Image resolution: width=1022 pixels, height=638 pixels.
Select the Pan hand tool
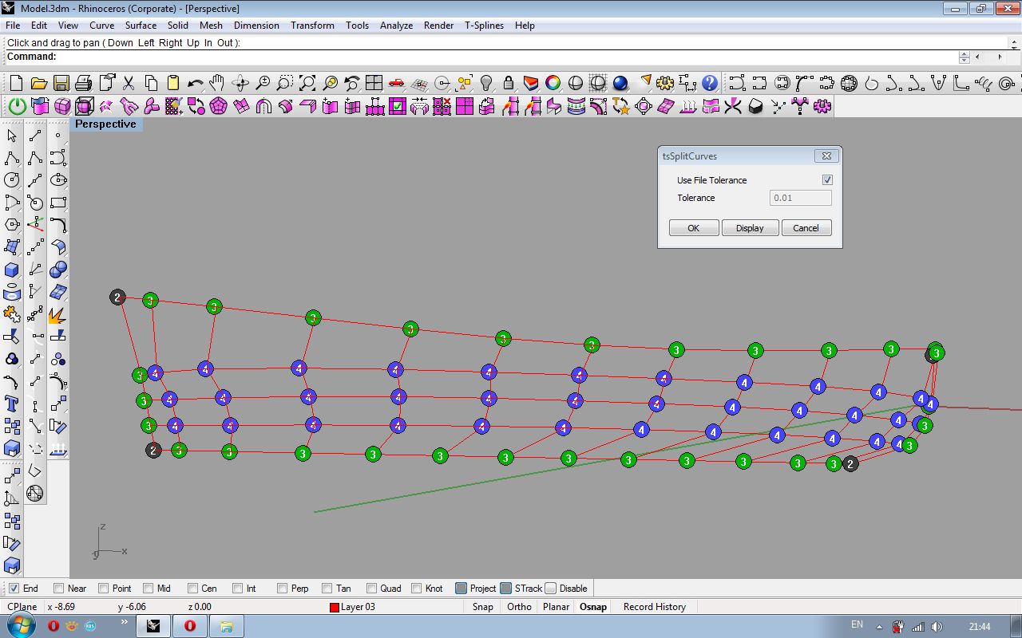(217, 83)
